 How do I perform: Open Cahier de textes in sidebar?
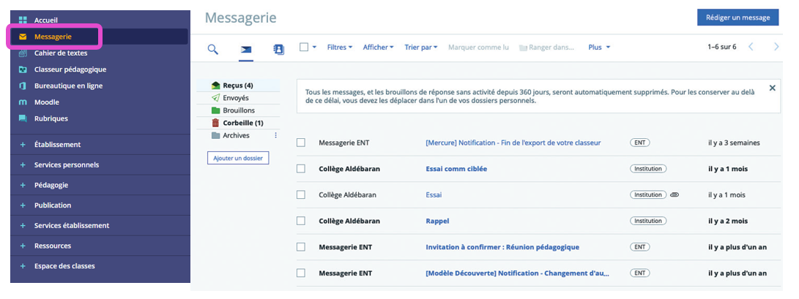tap(61, 53)
